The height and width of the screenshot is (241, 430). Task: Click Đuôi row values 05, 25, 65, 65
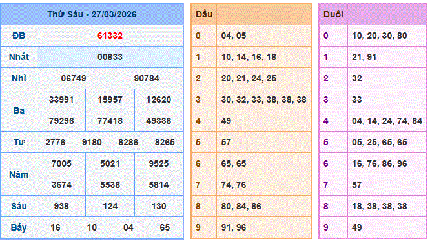point(380,142)
